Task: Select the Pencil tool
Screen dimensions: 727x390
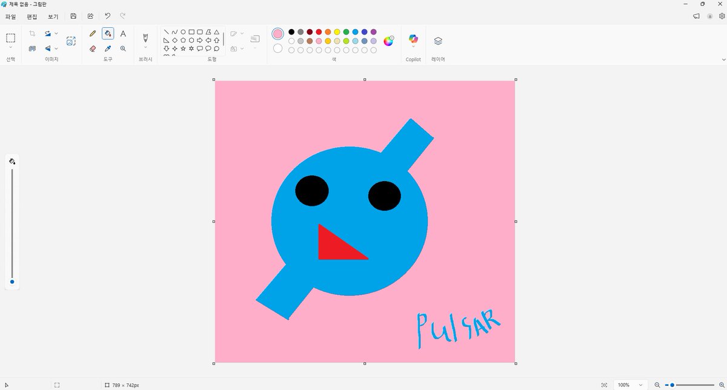Action: (92, 33)
